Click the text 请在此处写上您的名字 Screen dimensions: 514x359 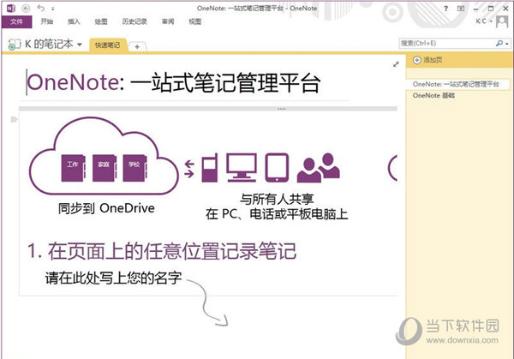[x=113, y=278]
